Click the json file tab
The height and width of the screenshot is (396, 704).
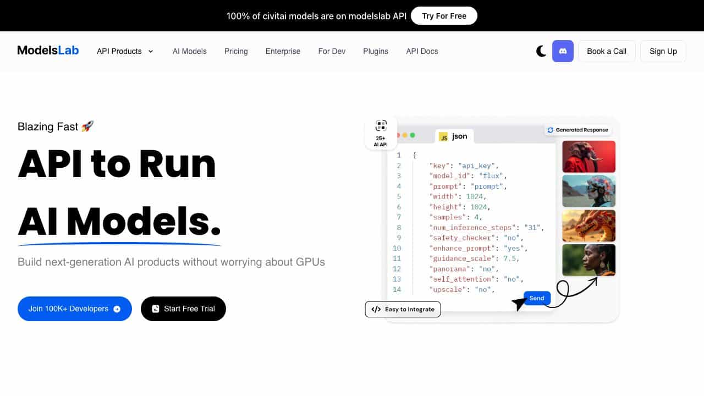(x=454, y=136)
